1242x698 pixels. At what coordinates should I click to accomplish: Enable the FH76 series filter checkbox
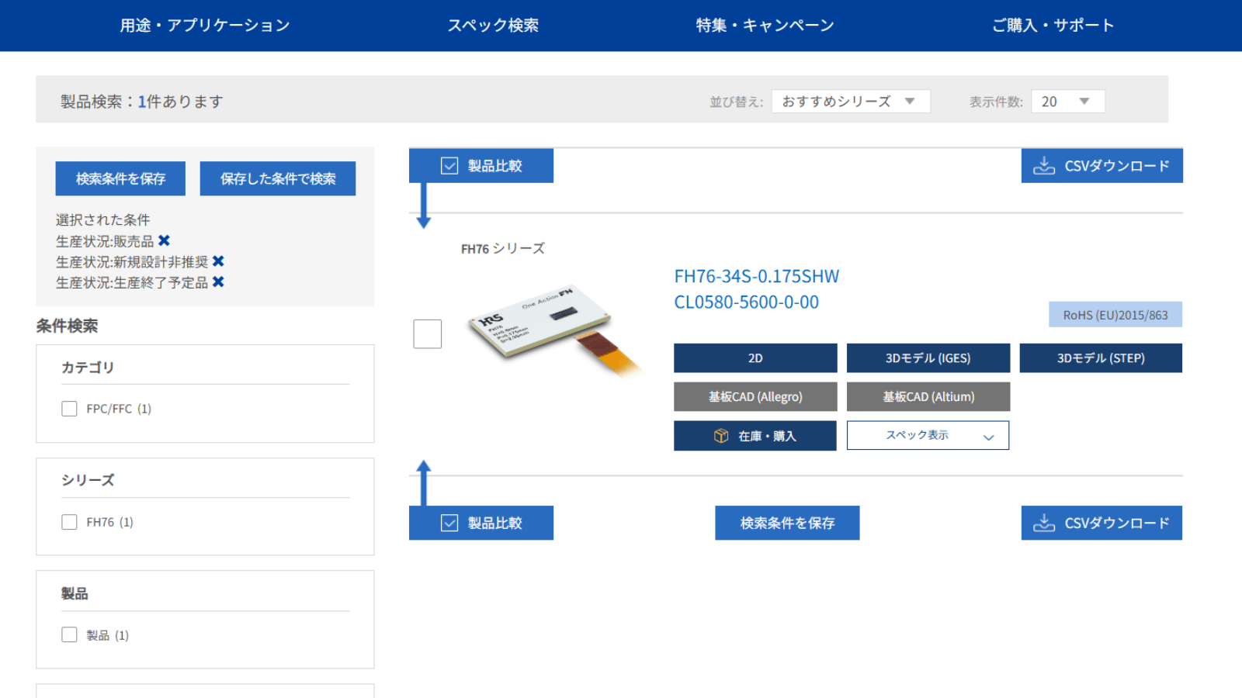click(69, 522)
